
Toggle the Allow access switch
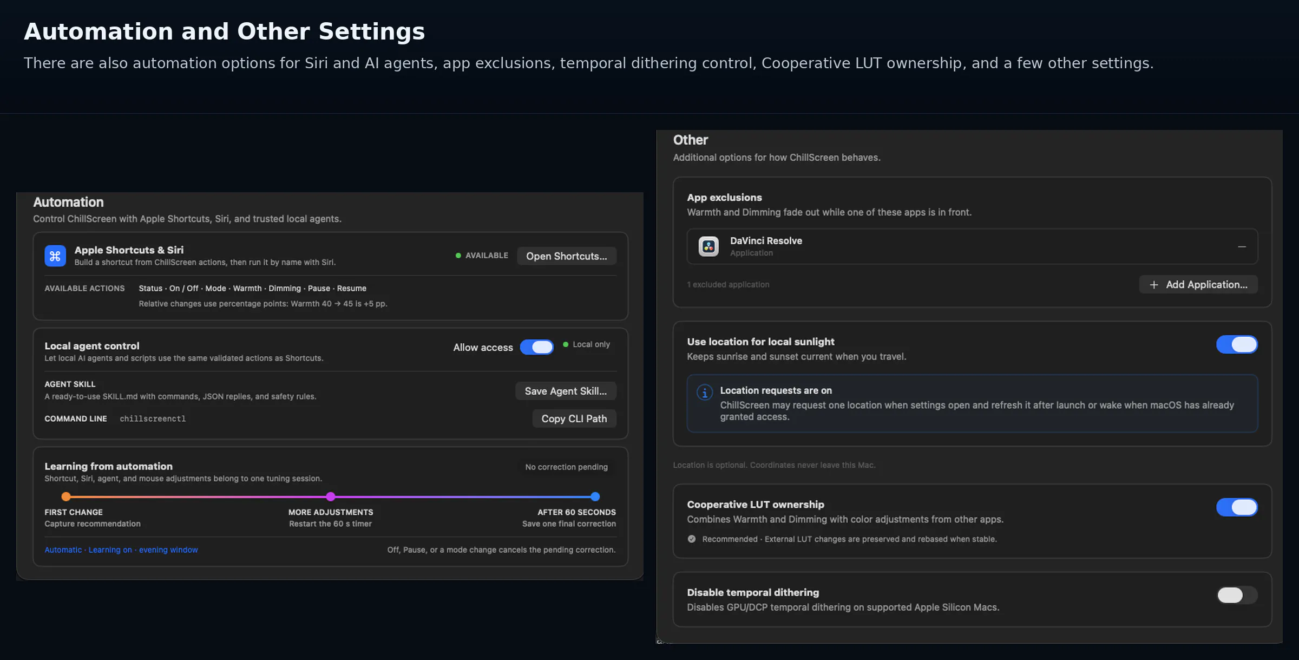(x=537, y=347)
